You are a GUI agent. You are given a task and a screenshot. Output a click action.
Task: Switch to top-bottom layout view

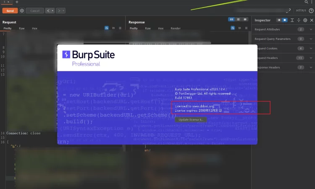(238, 19)
